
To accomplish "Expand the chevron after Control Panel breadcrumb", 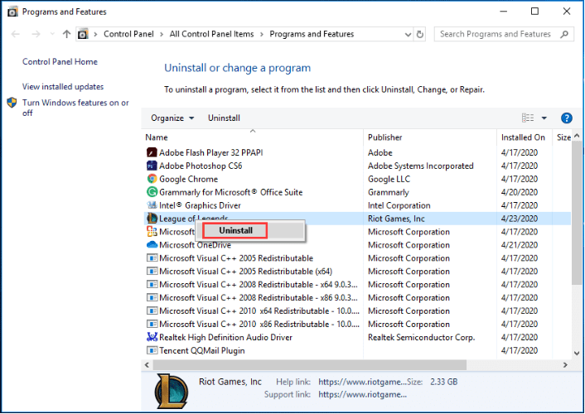I will coord(162,34).
